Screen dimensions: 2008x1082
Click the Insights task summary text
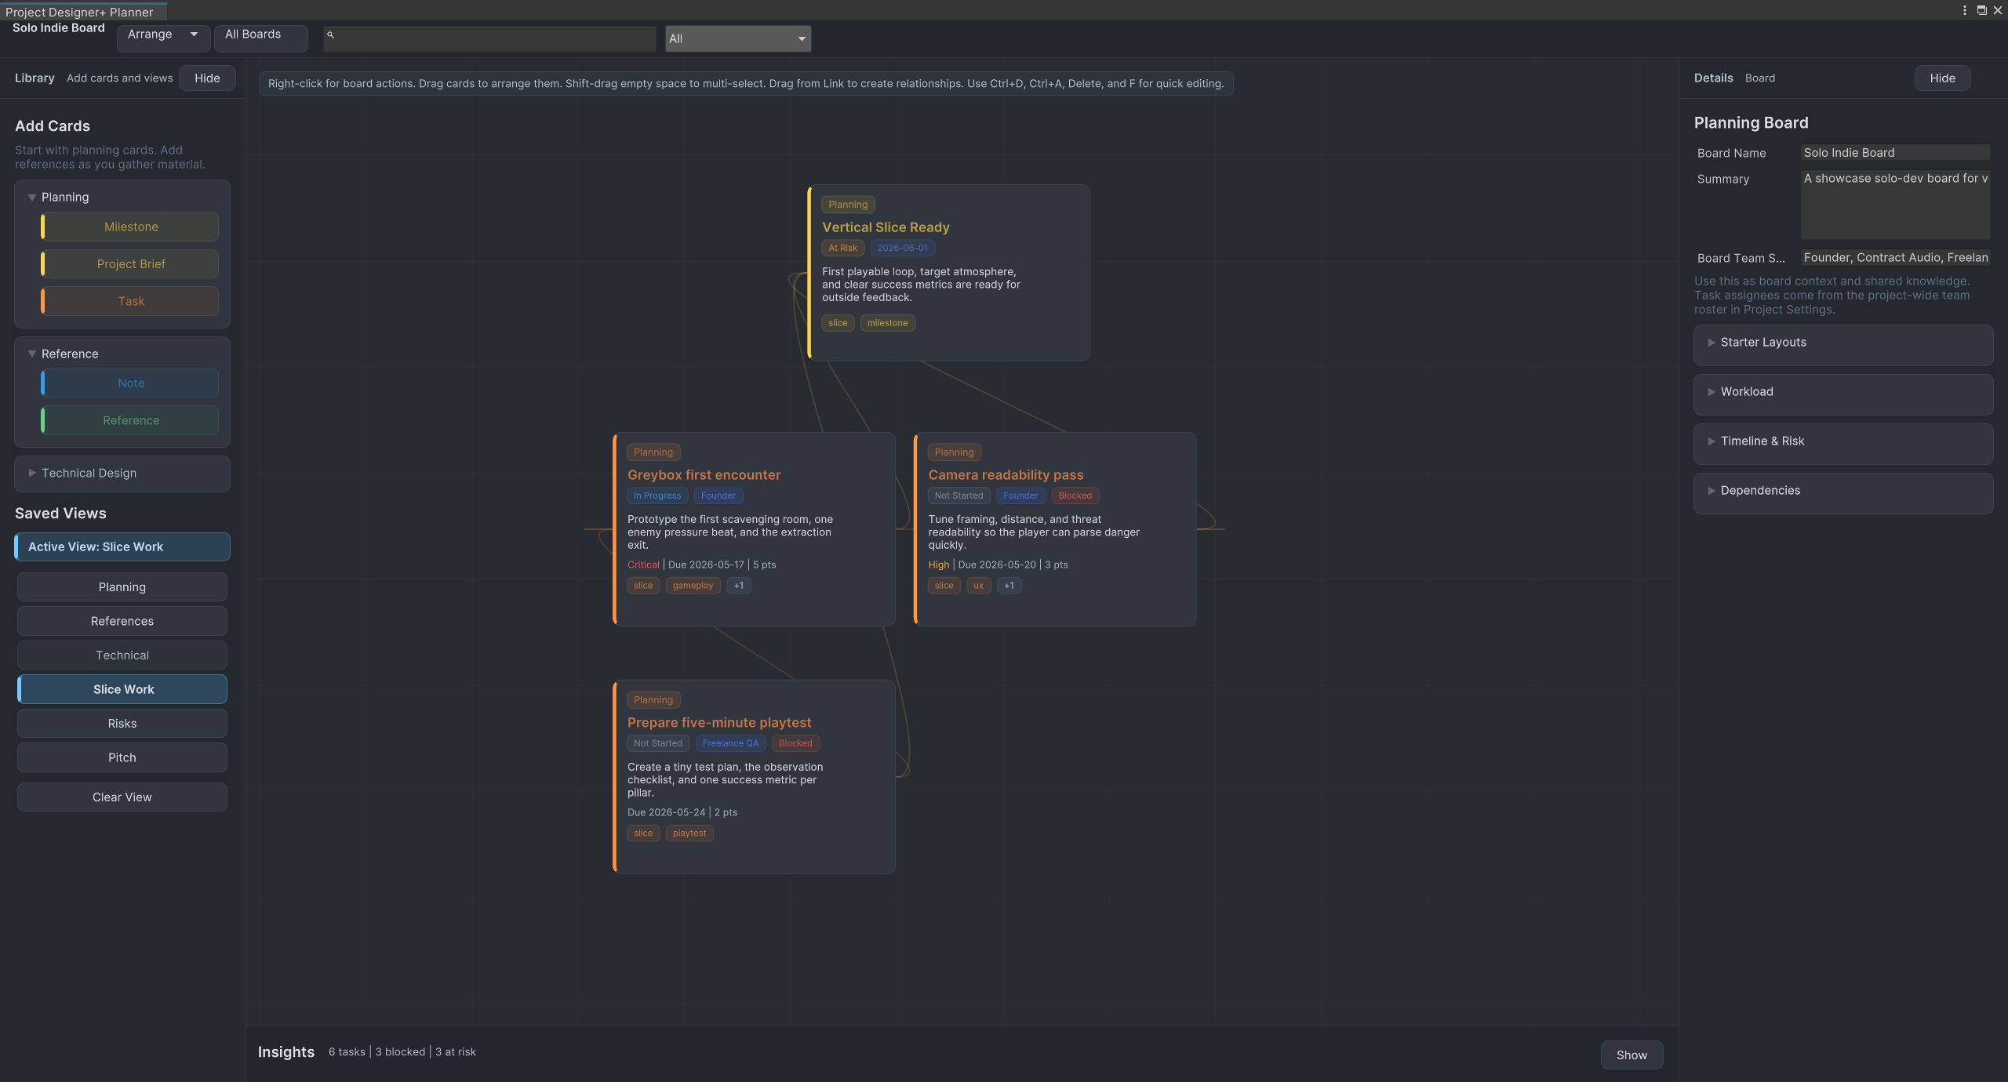(x=402, y=1052)
